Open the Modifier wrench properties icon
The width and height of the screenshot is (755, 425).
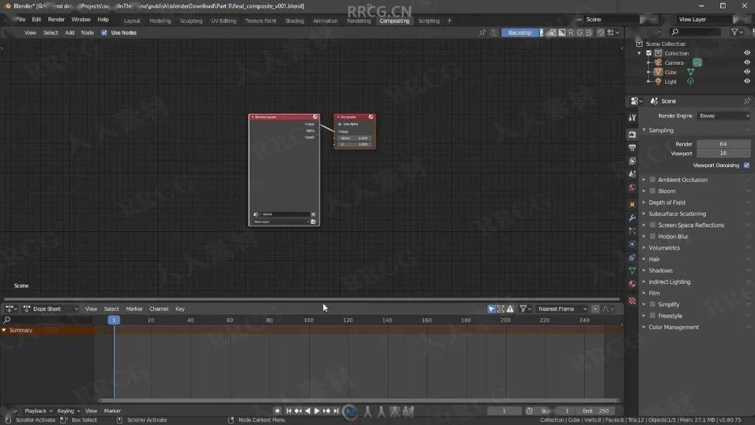pos(632,218)
